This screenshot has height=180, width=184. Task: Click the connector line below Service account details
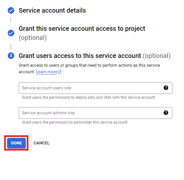[11, 19]
